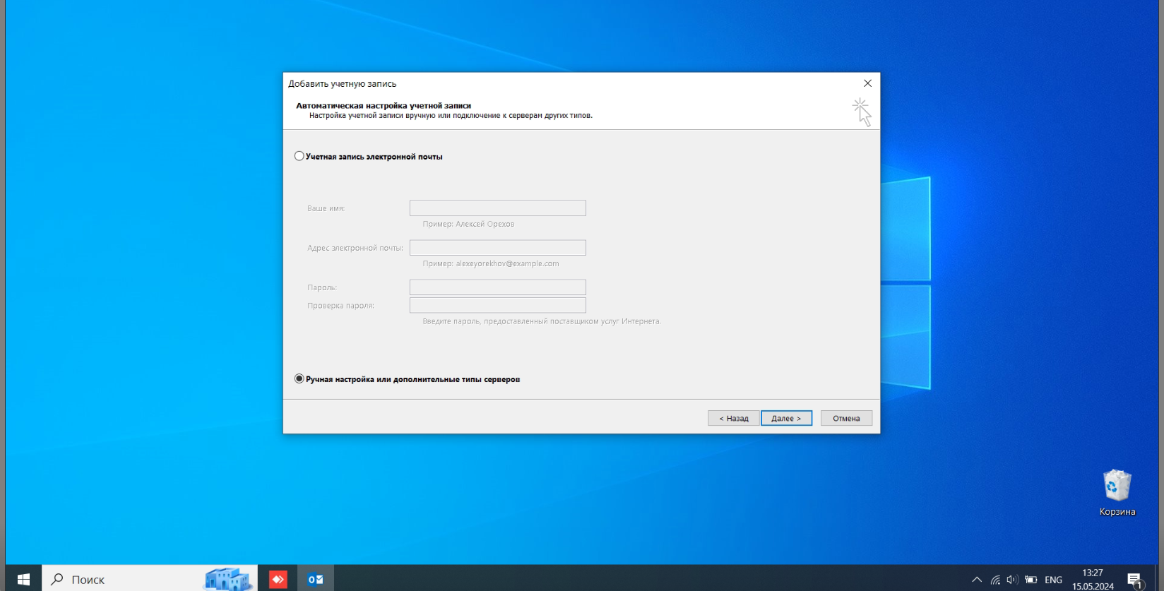The image size is (1164, 591).
Task: Click the battery status tray icon
Action: 1031,580
